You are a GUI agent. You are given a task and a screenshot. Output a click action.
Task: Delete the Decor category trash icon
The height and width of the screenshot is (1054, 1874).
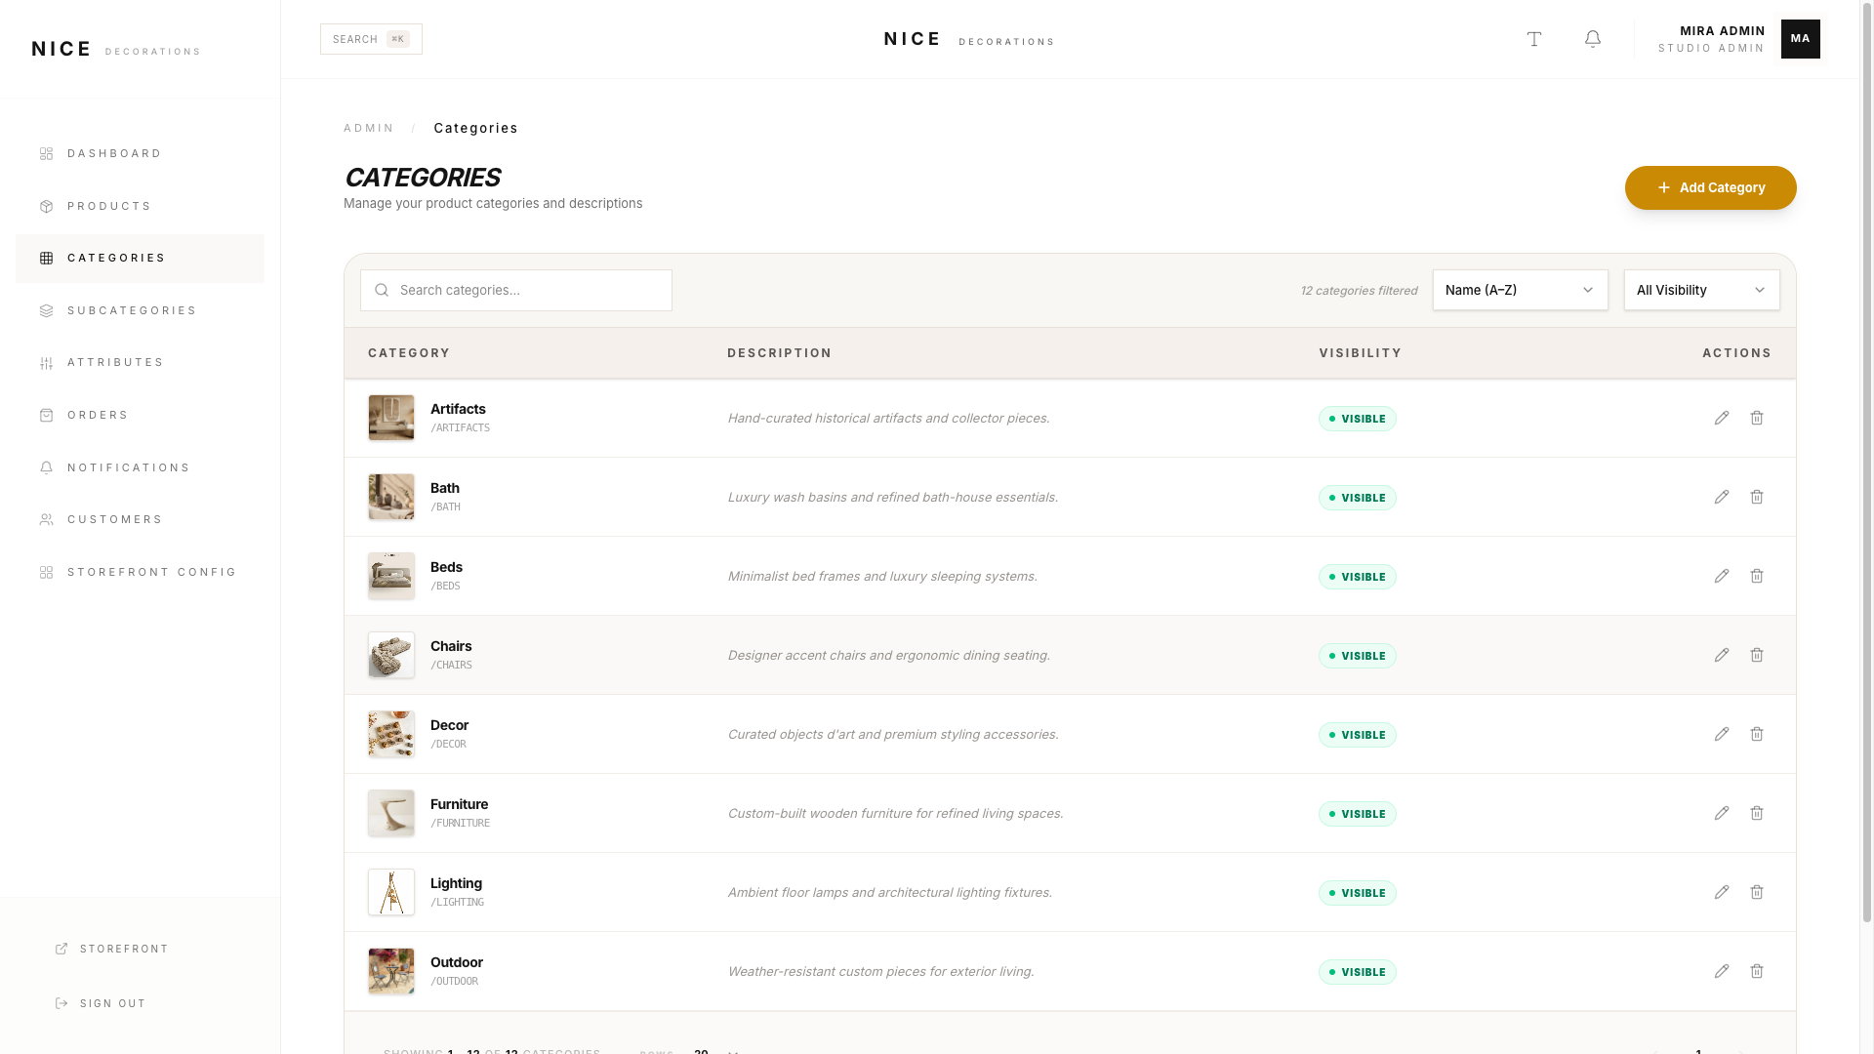point(1757,734)
